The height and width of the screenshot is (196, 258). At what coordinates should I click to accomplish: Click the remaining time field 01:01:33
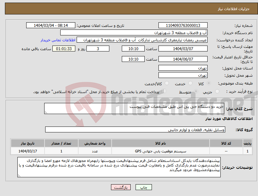coord(64,49)
